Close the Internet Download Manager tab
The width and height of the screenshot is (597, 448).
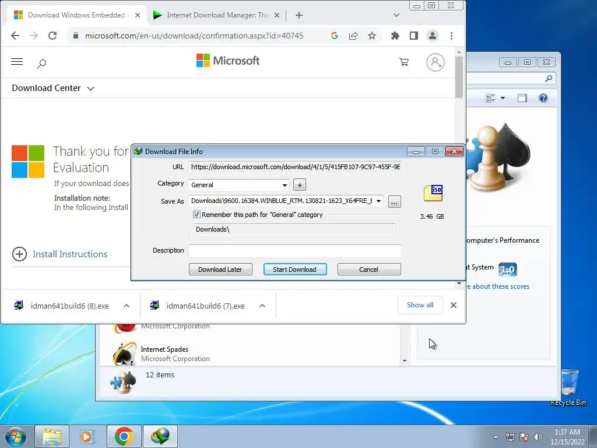point(277,15)
